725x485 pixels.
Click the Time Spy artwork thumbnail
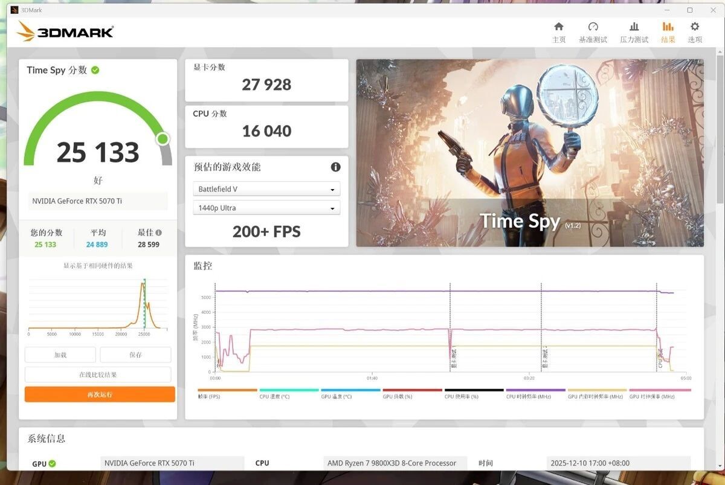(x=530, y=153)
